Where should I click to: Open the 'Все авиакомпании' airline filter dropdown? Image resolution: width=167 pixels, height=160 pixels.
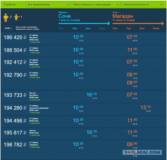pos(47,5)
